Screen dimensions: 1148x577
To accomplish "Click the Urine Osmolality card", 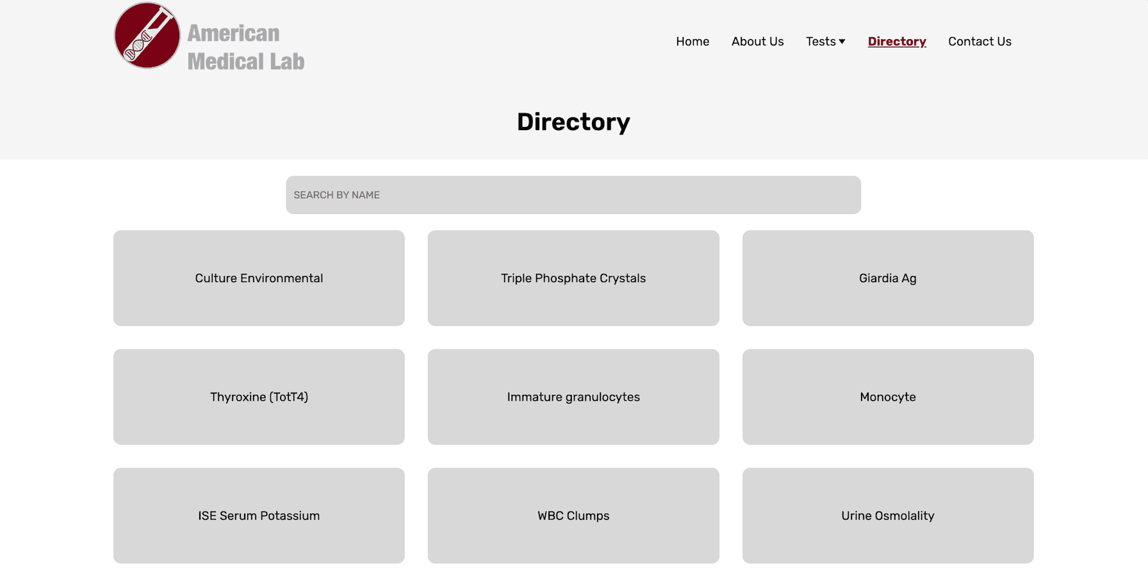I will pos(887,515).
